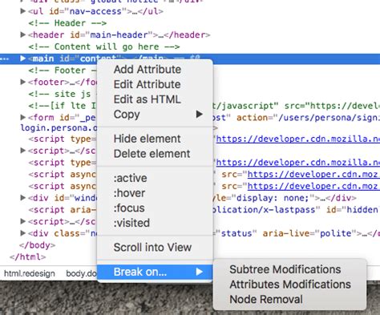Click the aria-live="polite" attribute
Screen dimensions: 380x315
(x=309, y=233)
